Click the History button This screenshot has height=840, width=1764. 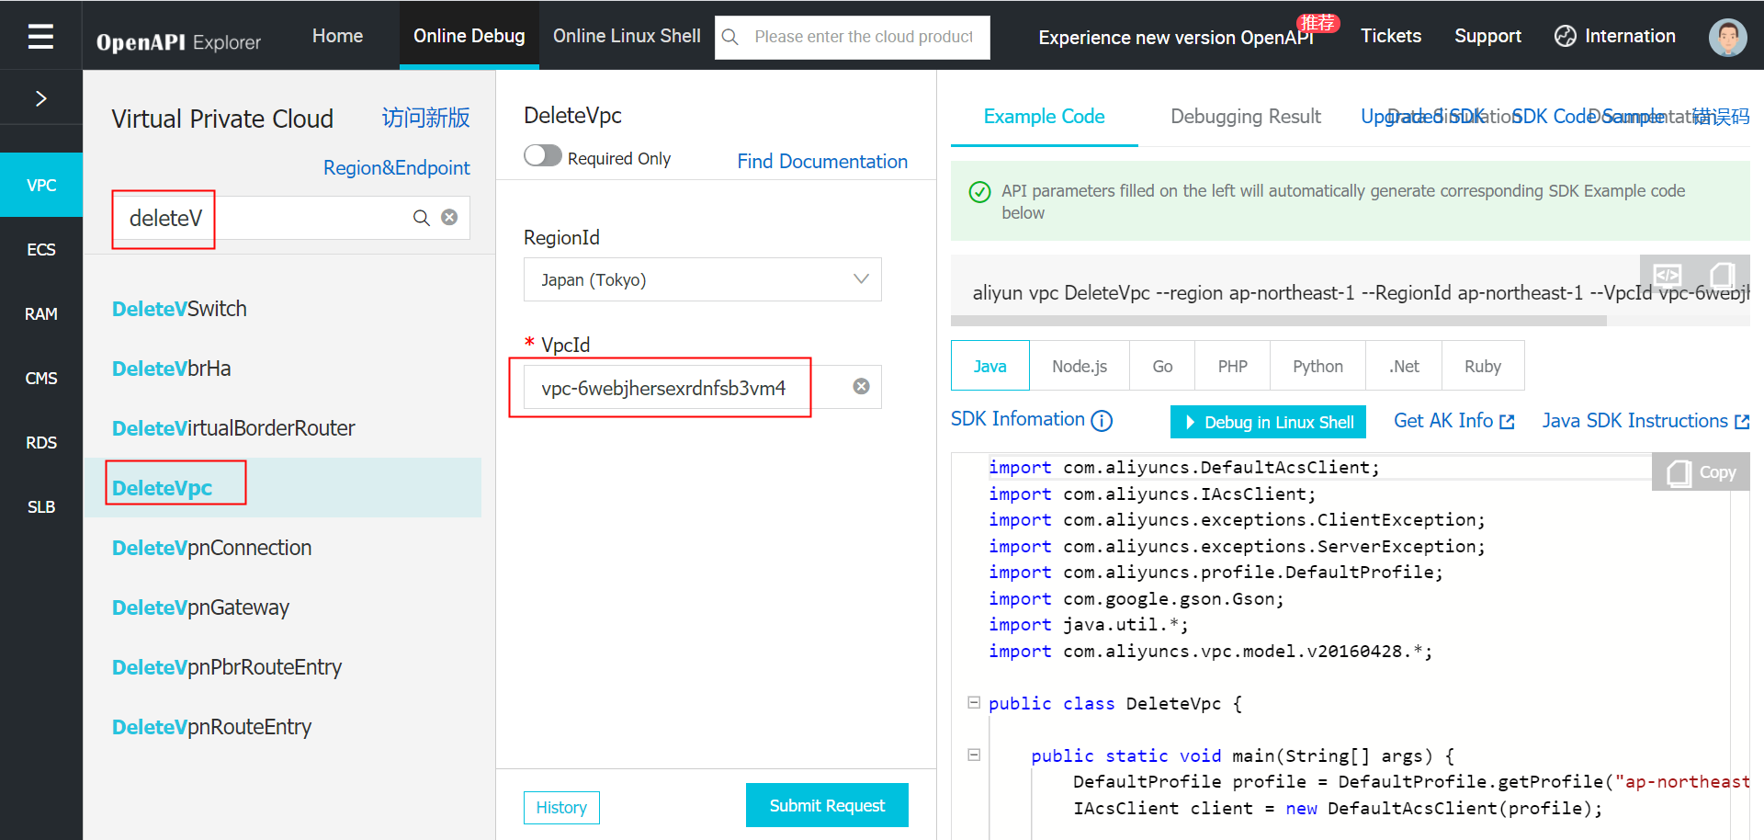tap(561, 807)
